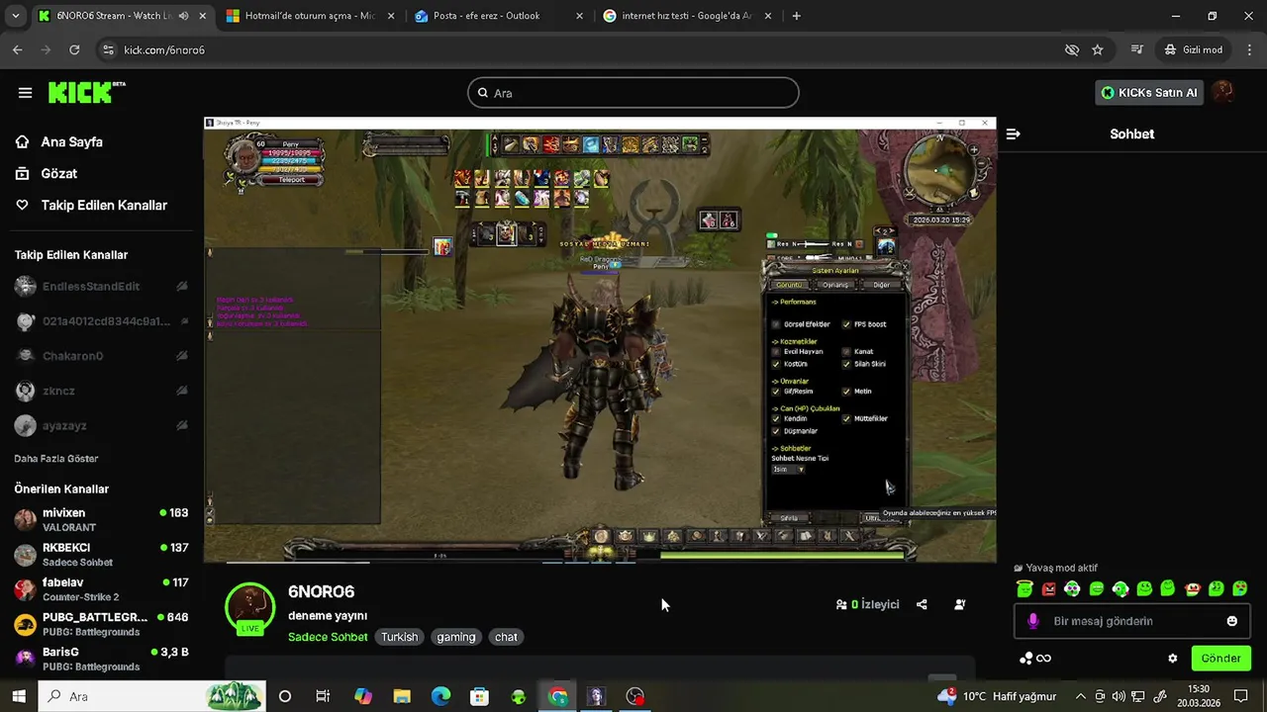Insert the crying heart-eyes emote
This screenshot has height=712, width=1267.
tap(1239, 589)
